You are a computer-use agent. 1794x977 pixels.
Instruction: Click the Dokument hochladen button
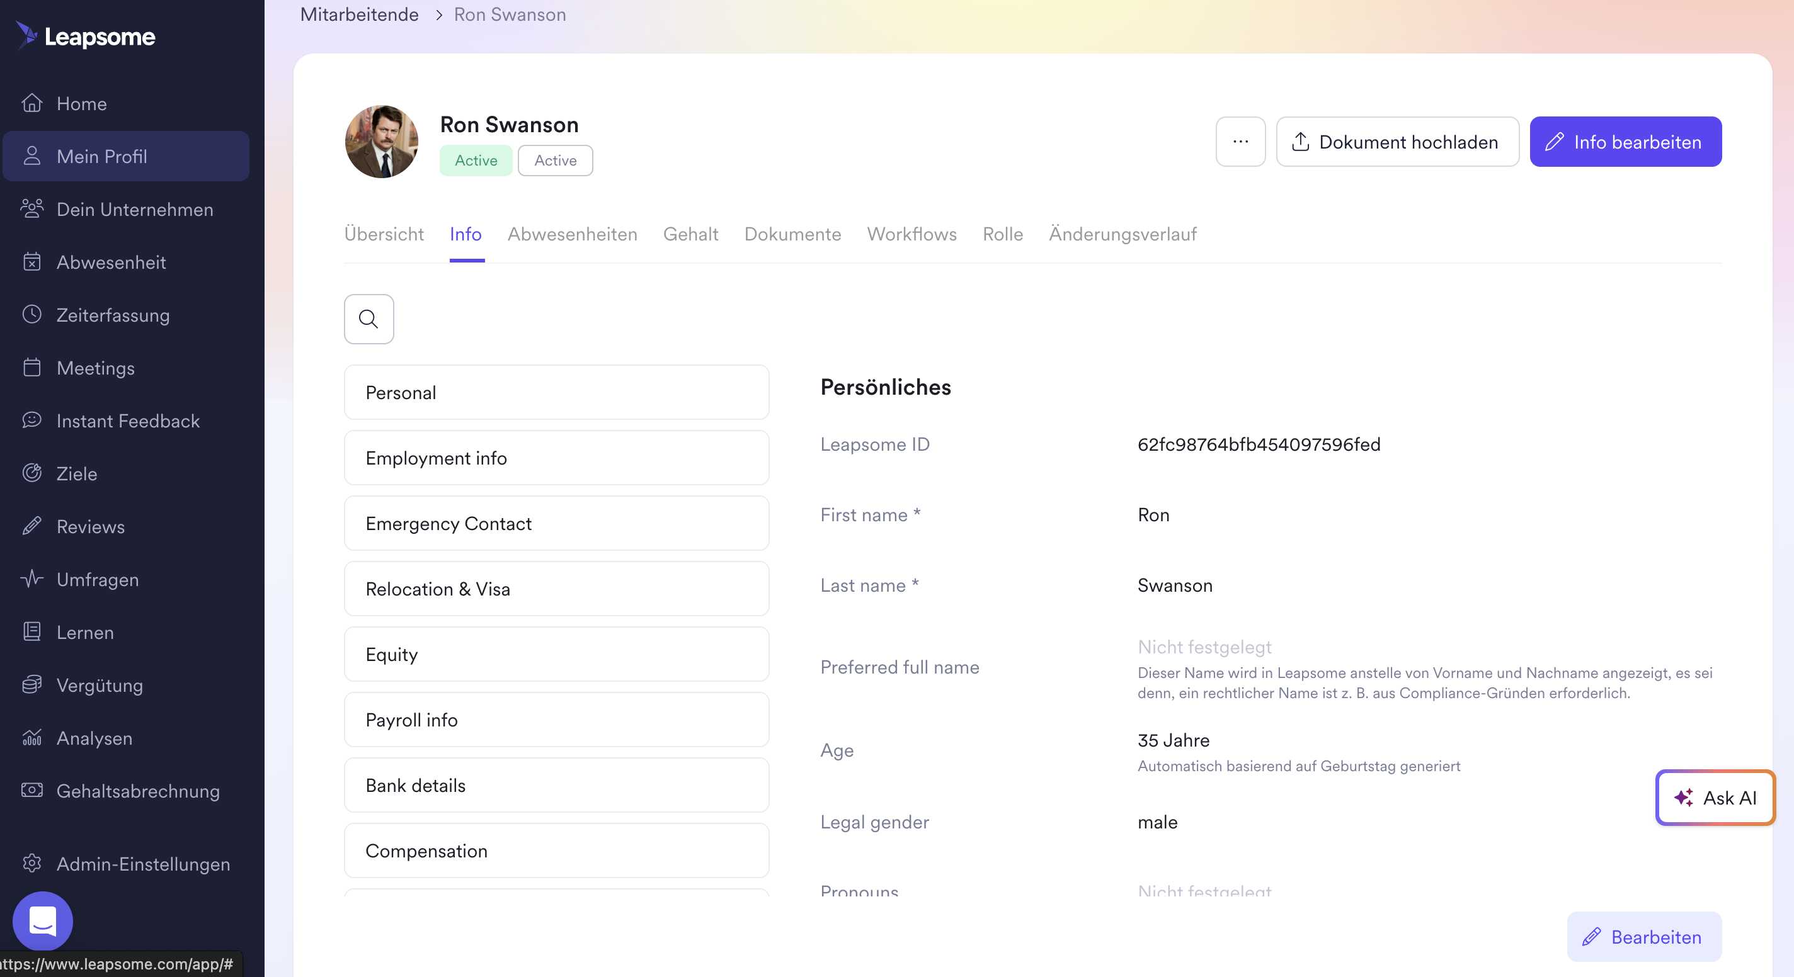pos(1397,141)
